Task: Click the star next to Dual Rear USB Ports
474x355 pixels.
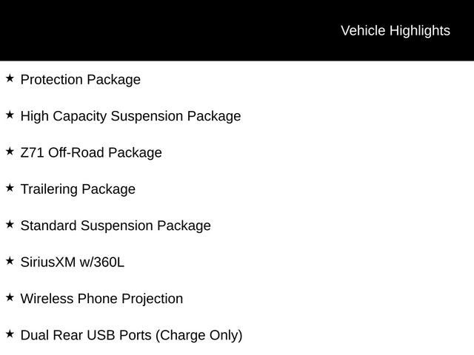Action: [x=10, y=334]
